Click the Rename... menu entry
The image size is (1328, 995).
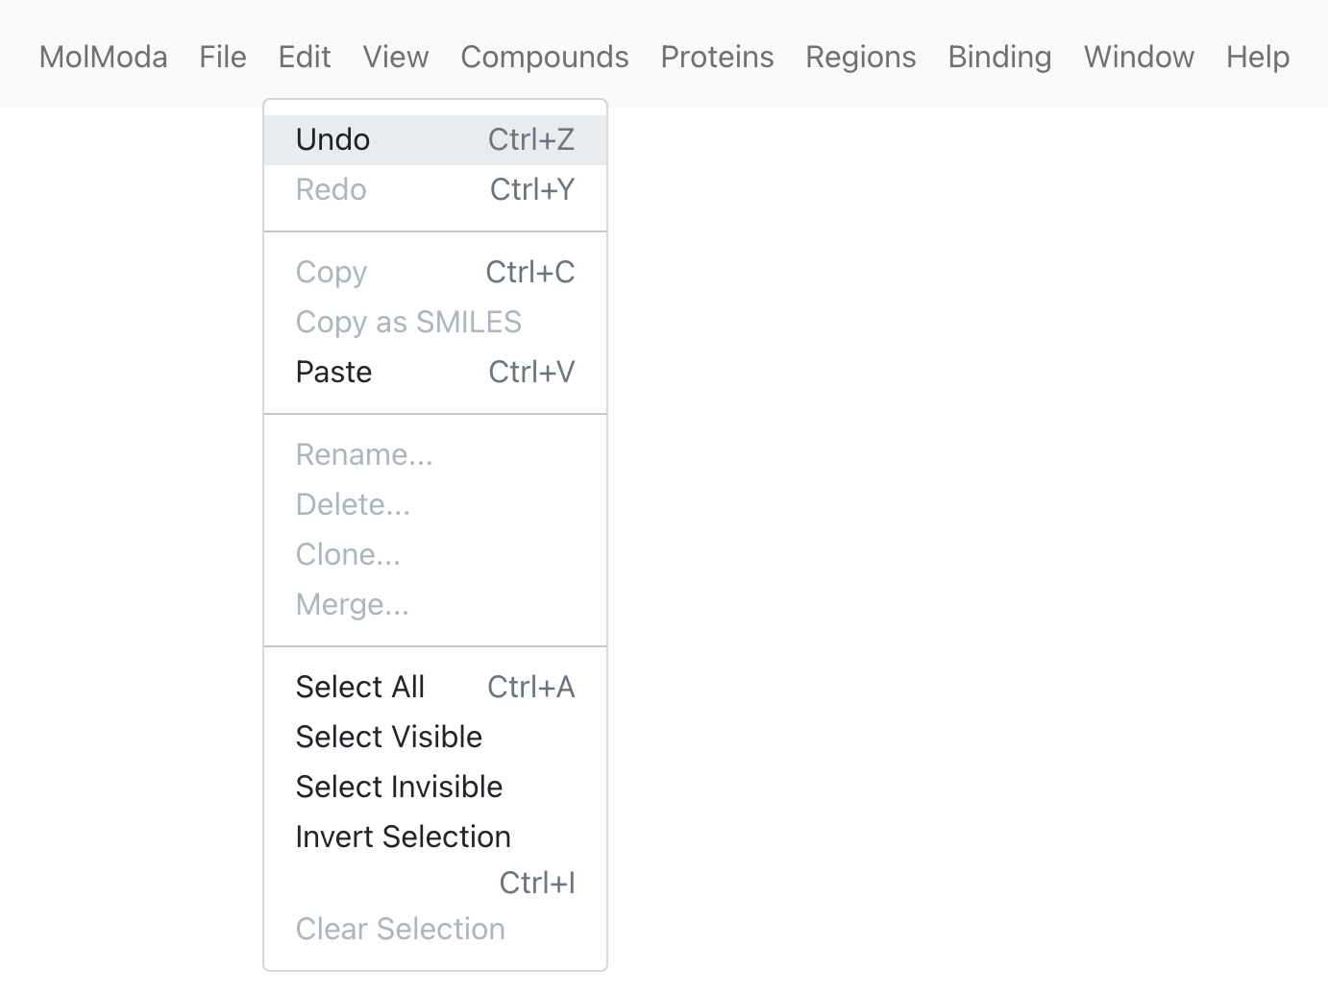pos(435,455)
